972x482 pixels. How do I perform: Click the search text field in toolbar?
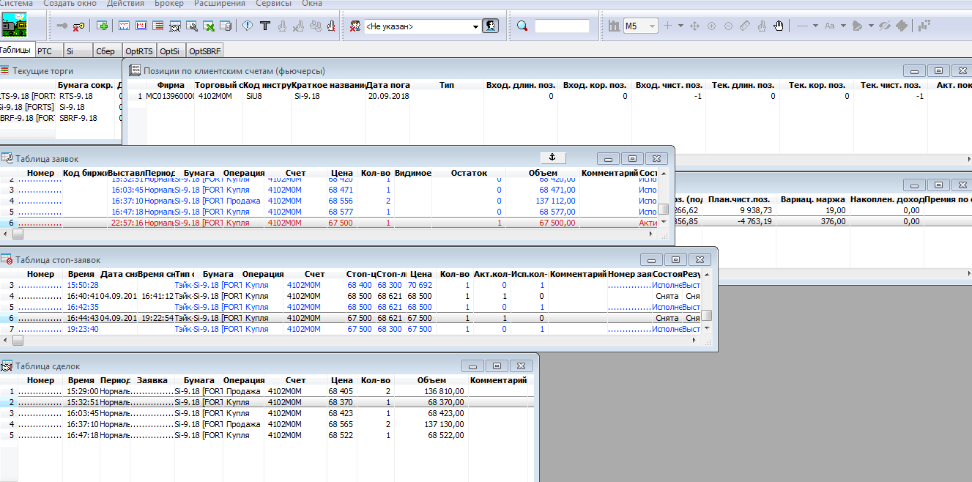click(x=562, y=26)
